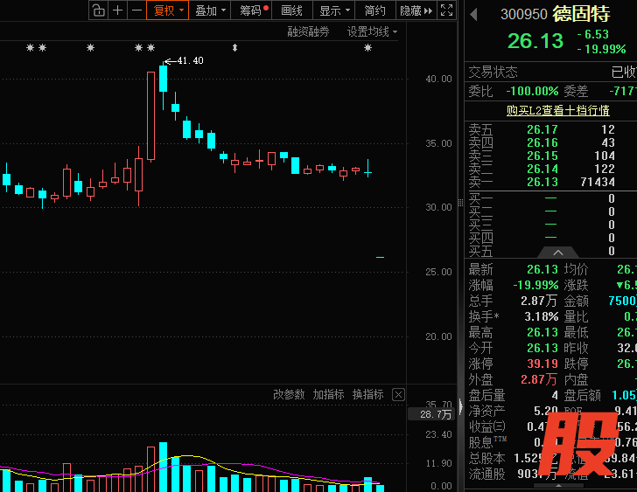Click the fullscreen expand icon

click(446, 10)
